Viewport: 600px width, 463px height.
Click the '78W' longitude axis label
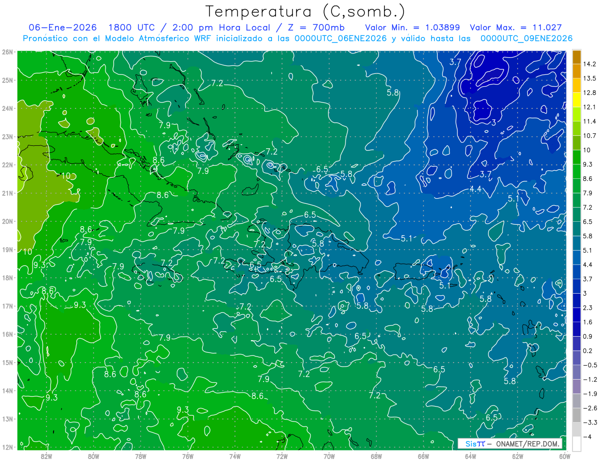click(140, 456)
